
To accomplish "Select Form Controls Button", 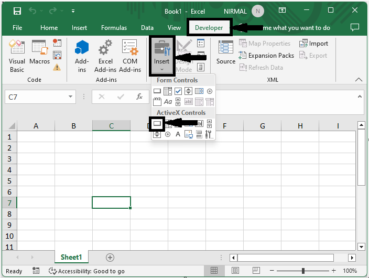I will click(157, 91).
